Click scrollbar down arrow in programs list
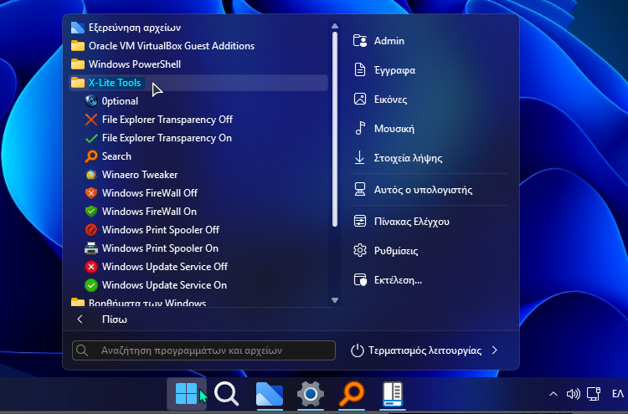The image size is (628, 414). [x=335, y=300]
